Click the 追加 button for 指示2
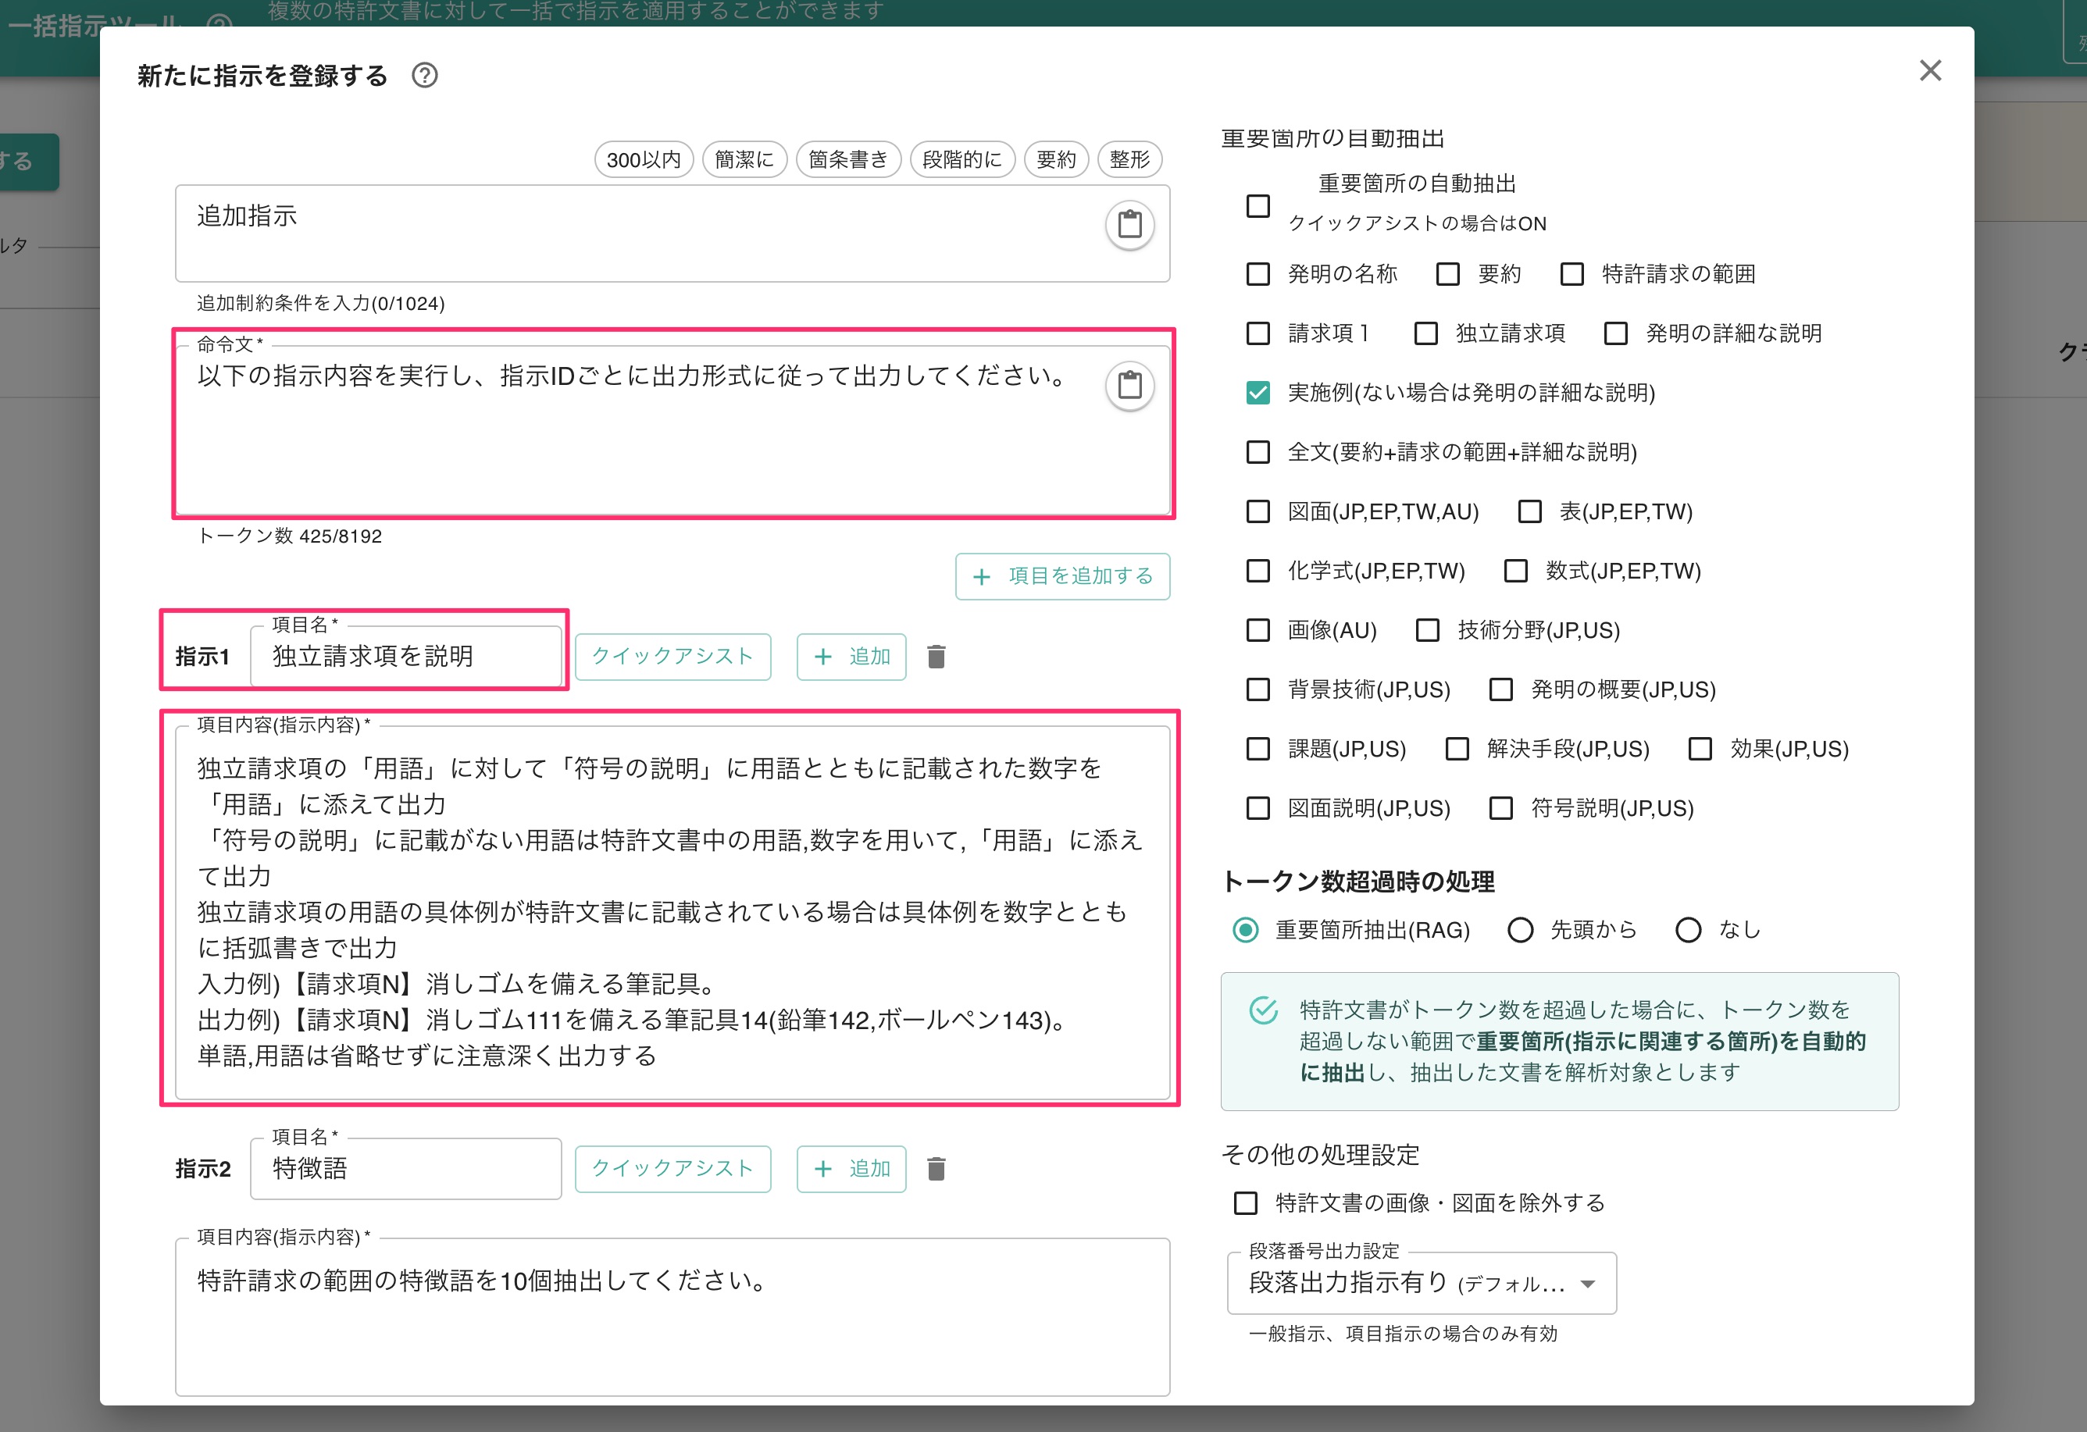The width and height of the screenshot is (2087, 1432). click(851, 1169)
